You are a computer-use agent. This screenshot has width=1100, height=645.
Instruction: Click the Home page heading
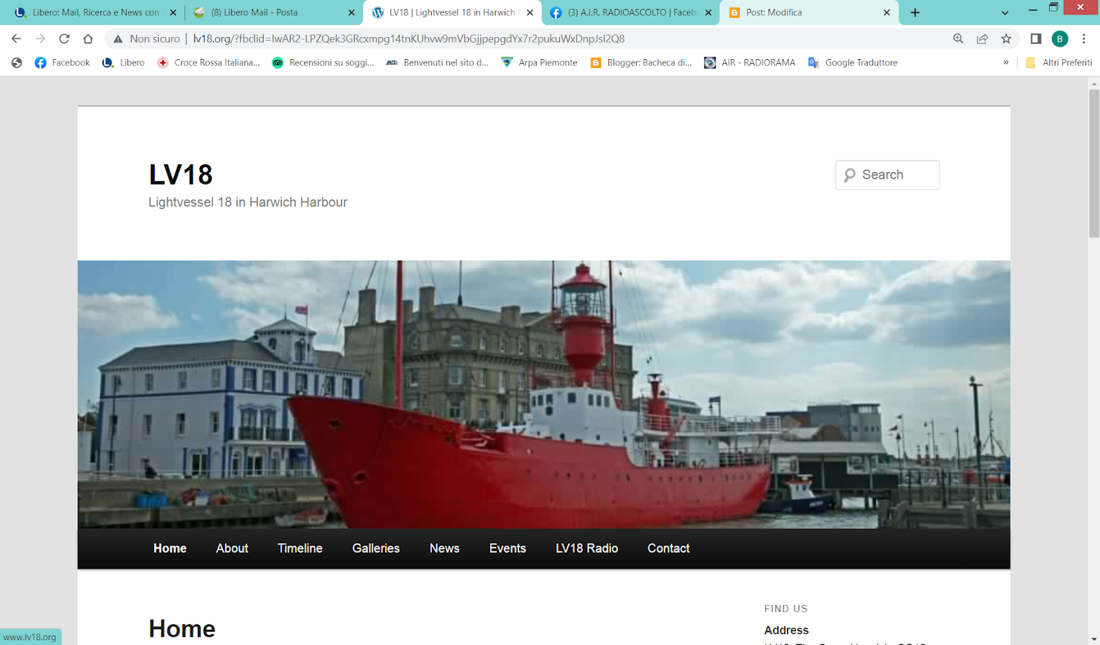tap(182, 628)
